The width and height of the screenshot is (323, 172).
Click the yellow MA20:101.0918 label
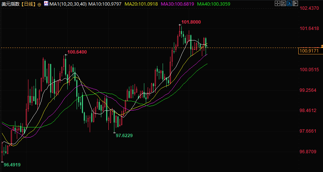(142, 4)
